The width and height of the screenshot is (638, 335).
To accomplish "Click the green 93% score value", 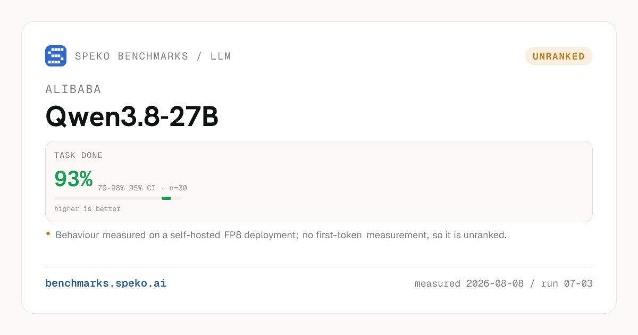I will coord(73,179).
